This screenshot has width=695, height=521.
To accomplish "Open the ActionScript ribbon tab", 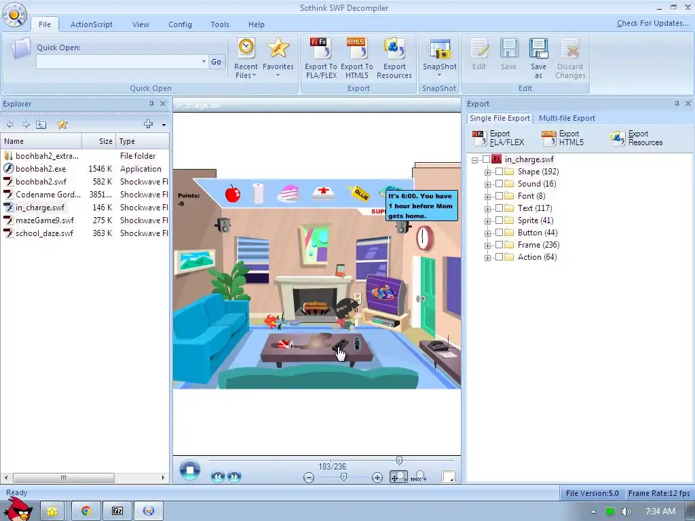I will 92,24.
